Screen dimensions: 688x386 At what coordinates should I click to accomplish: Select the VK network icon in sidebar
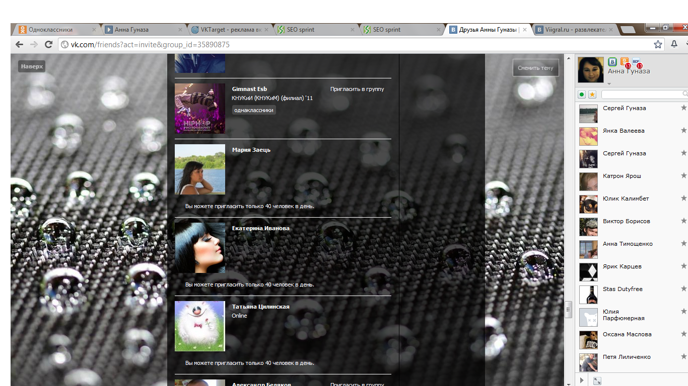612,62
